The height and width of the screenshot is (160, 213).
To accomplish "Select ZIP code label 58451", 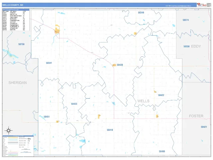I will [47, 117].
